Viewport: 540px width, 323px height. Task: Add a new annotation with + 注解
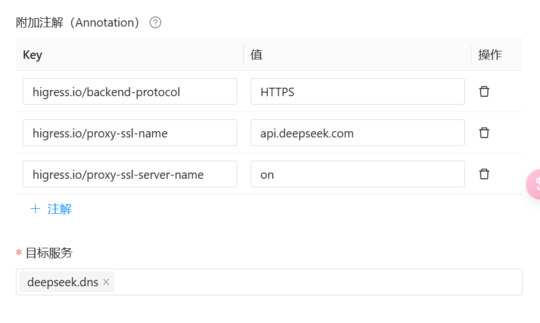point(51,209)
